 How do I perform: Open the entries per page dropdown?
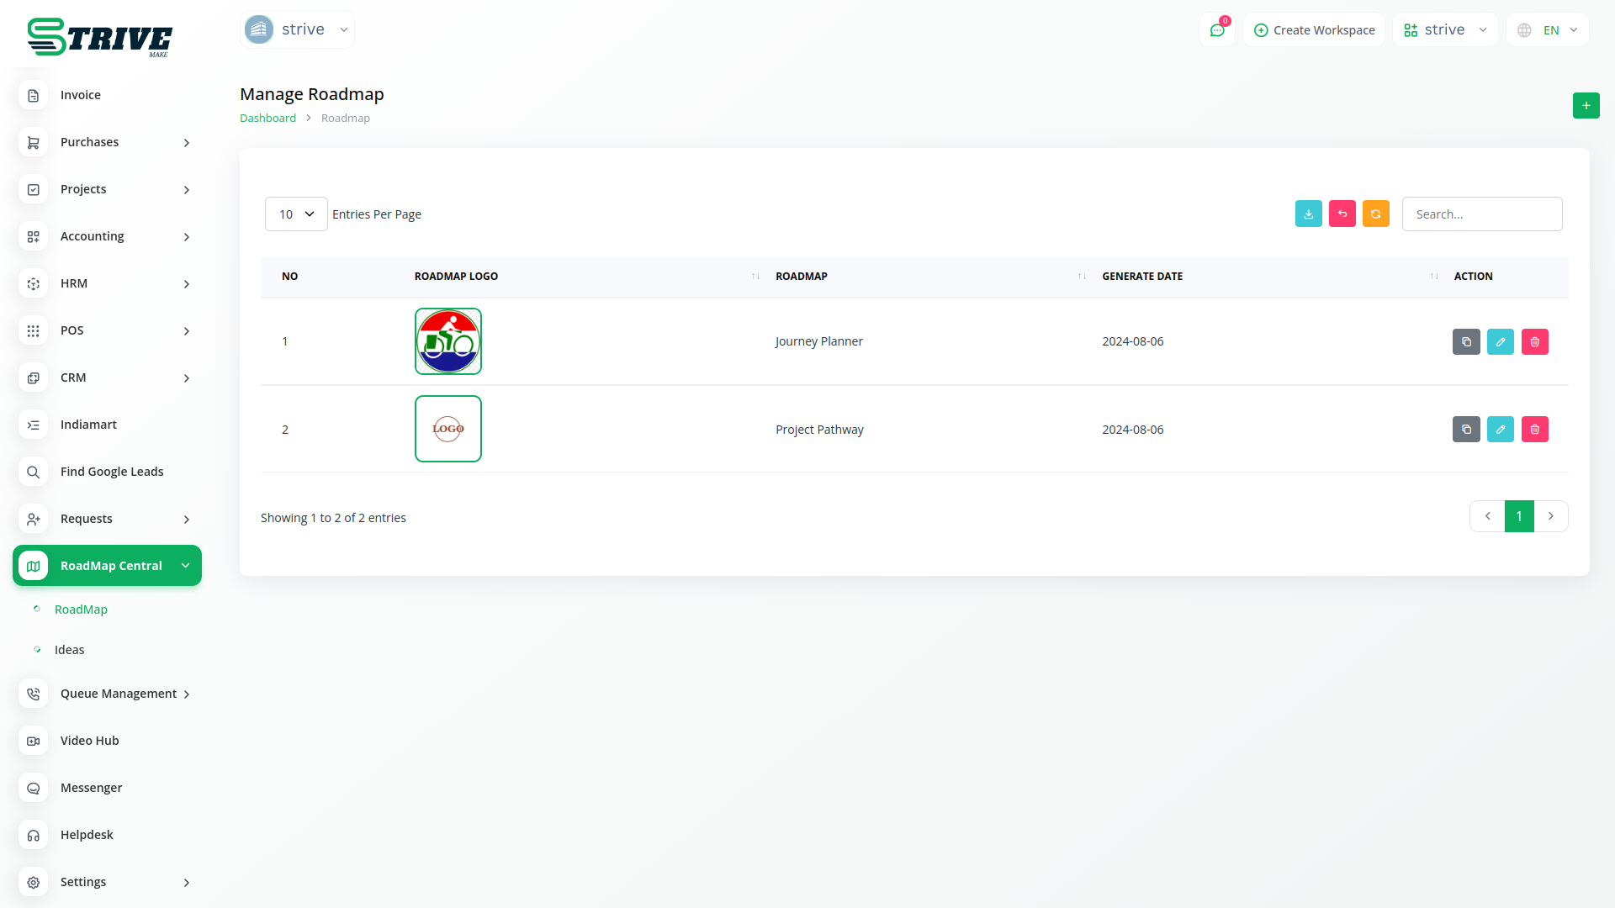tap(296, 214)
